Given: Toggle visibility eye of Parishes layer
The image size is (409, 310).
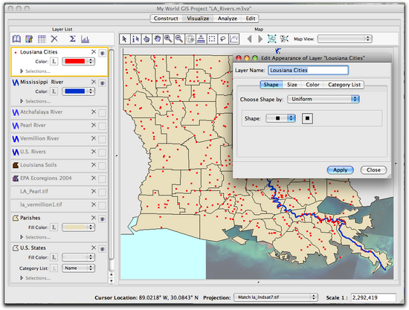Looking at the screenshot, I should [103, 219].
